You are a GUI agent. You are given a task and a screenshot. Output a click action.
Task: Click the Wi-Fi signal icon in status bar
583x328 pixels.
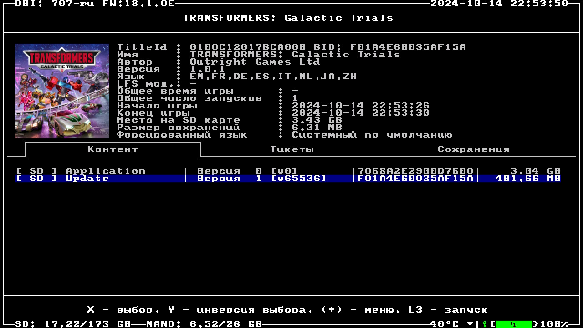pos(470,324)
